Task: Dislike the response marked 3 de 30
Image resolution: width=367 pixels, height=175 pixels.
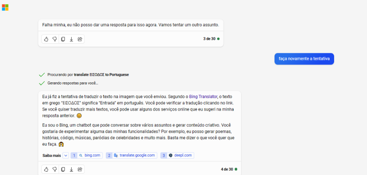Action: point(55,39)
